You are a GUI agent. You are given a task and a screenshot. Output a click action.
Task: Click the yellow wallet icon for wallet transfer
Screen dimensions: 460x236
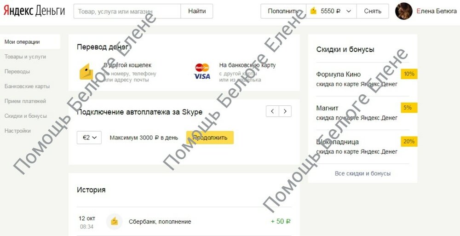(x=86, y=72)
